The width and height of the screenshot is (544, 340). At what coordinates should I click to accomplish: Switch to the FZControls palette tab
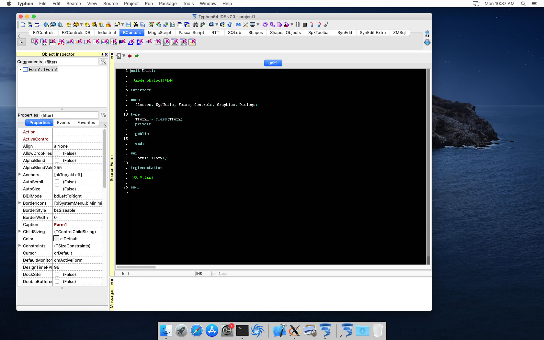(x=44, y=32)
